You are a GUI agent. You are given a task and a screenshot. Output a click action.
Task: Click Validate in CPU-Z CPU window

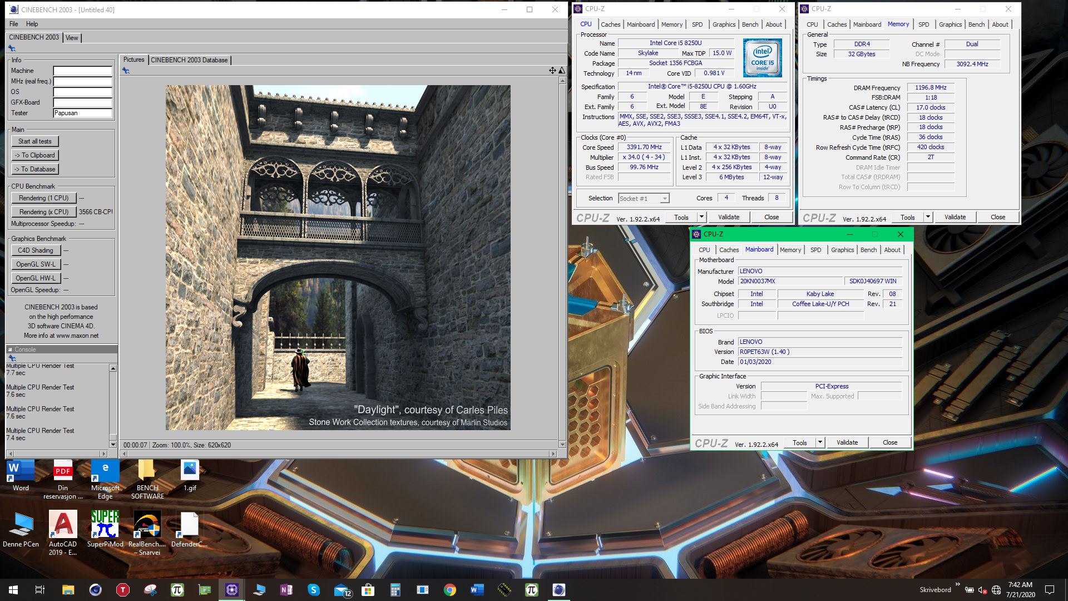729,217
